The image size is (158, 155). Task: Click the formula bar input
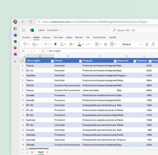click(103, 51)
